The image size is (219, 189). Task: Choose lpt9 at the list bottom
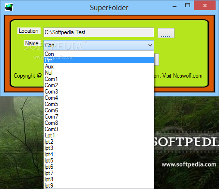(x=99, y=186)
